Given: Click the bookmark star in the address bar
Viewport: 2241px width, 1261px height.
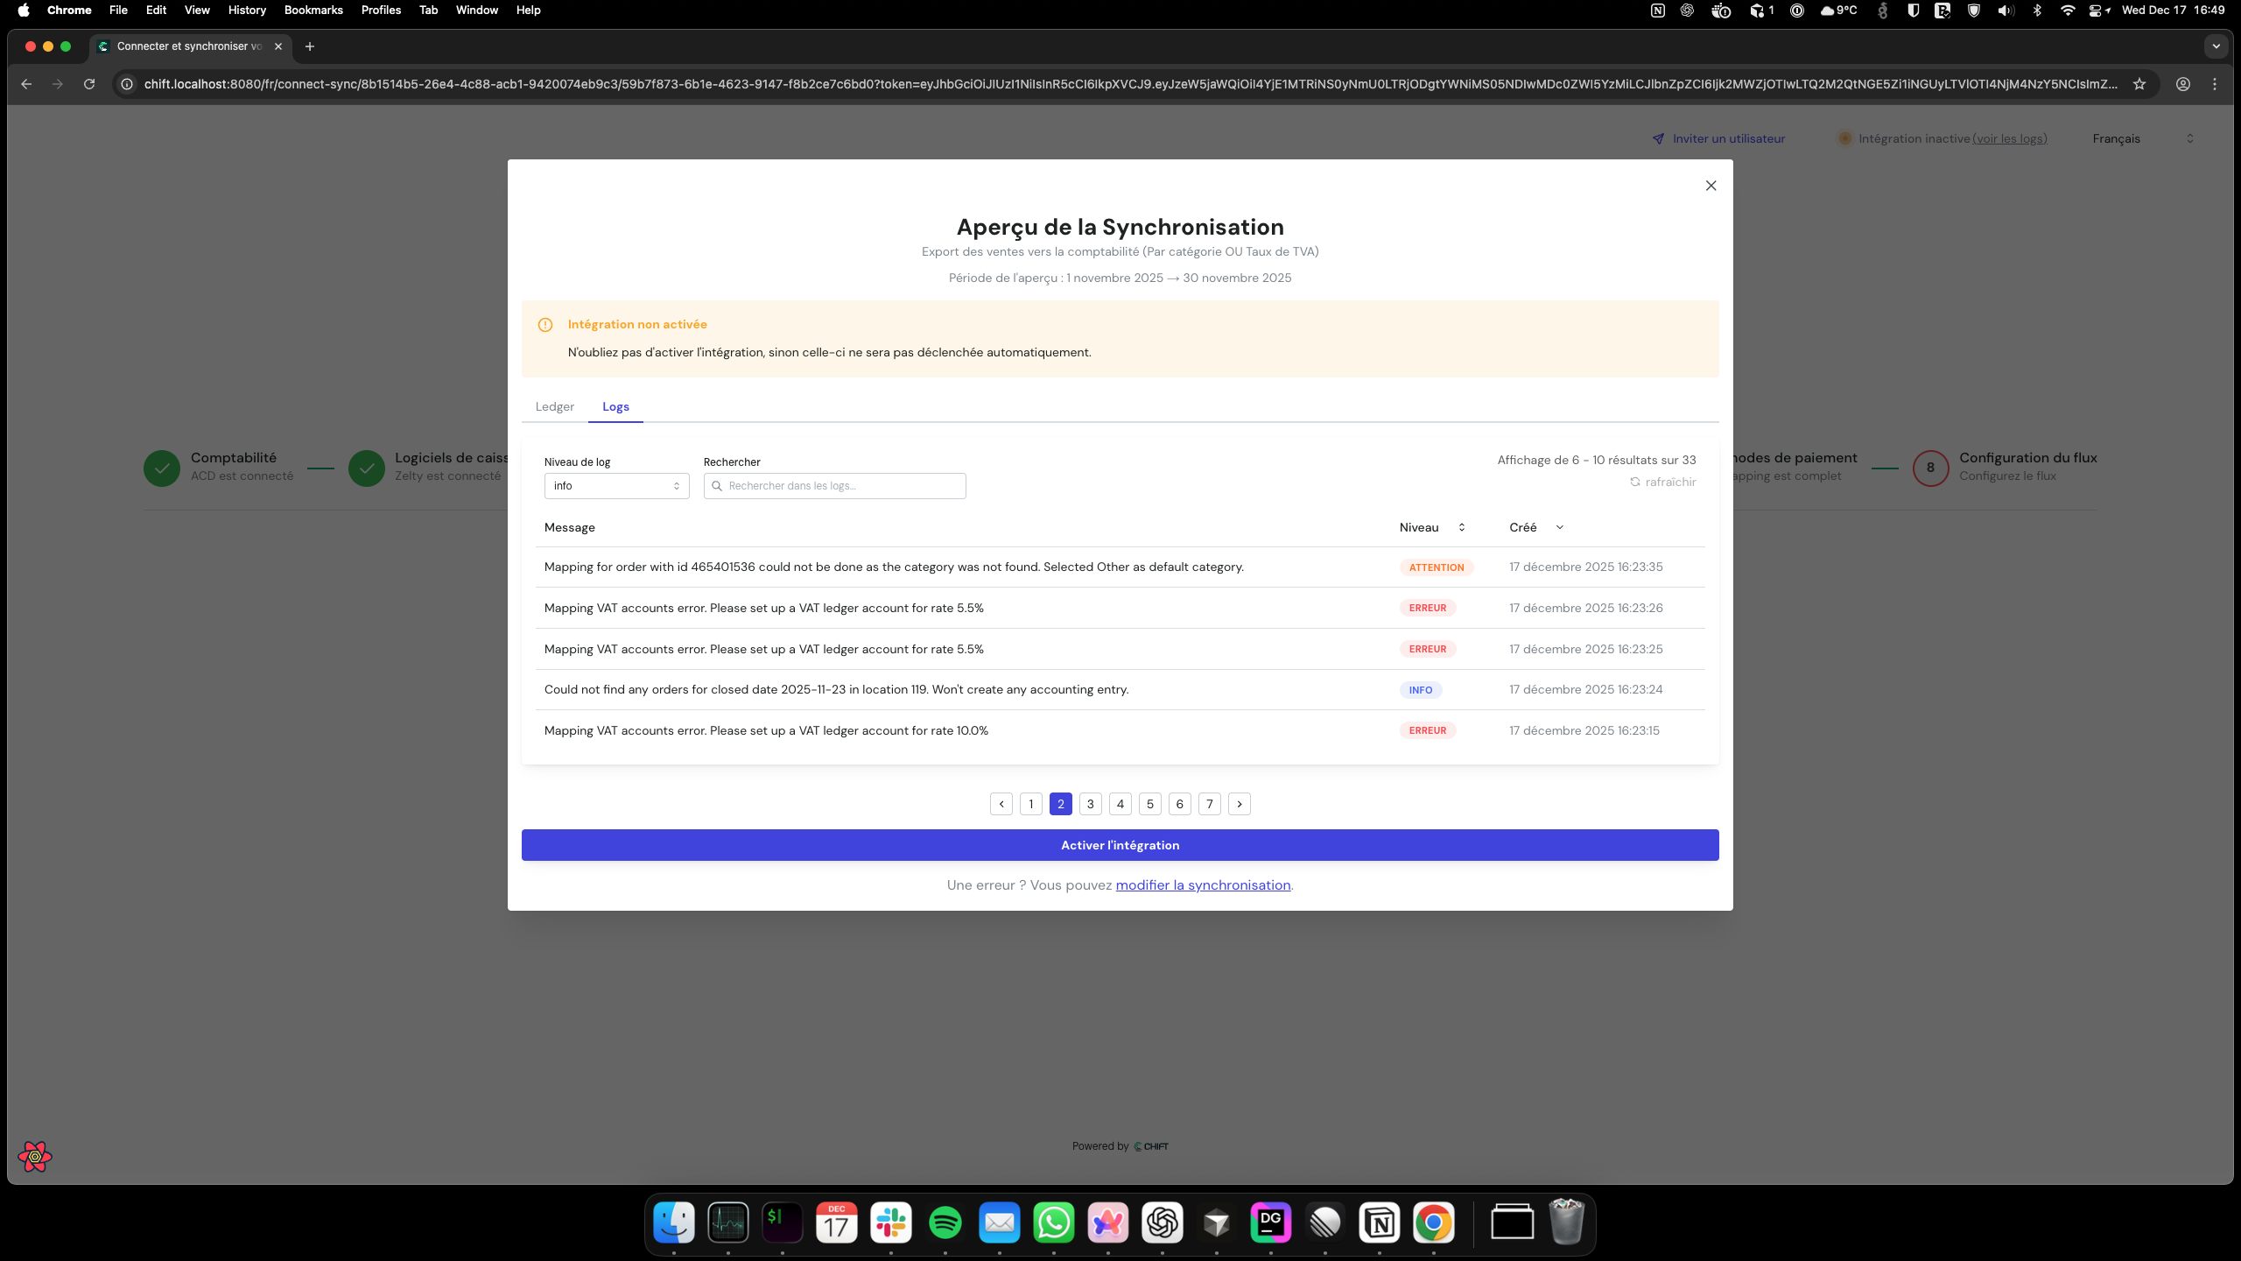Looking at the screenshot, I should 2141,84.
